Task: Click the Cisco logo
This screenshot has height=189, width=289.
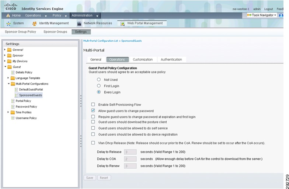Action: (x=11, y=7)
